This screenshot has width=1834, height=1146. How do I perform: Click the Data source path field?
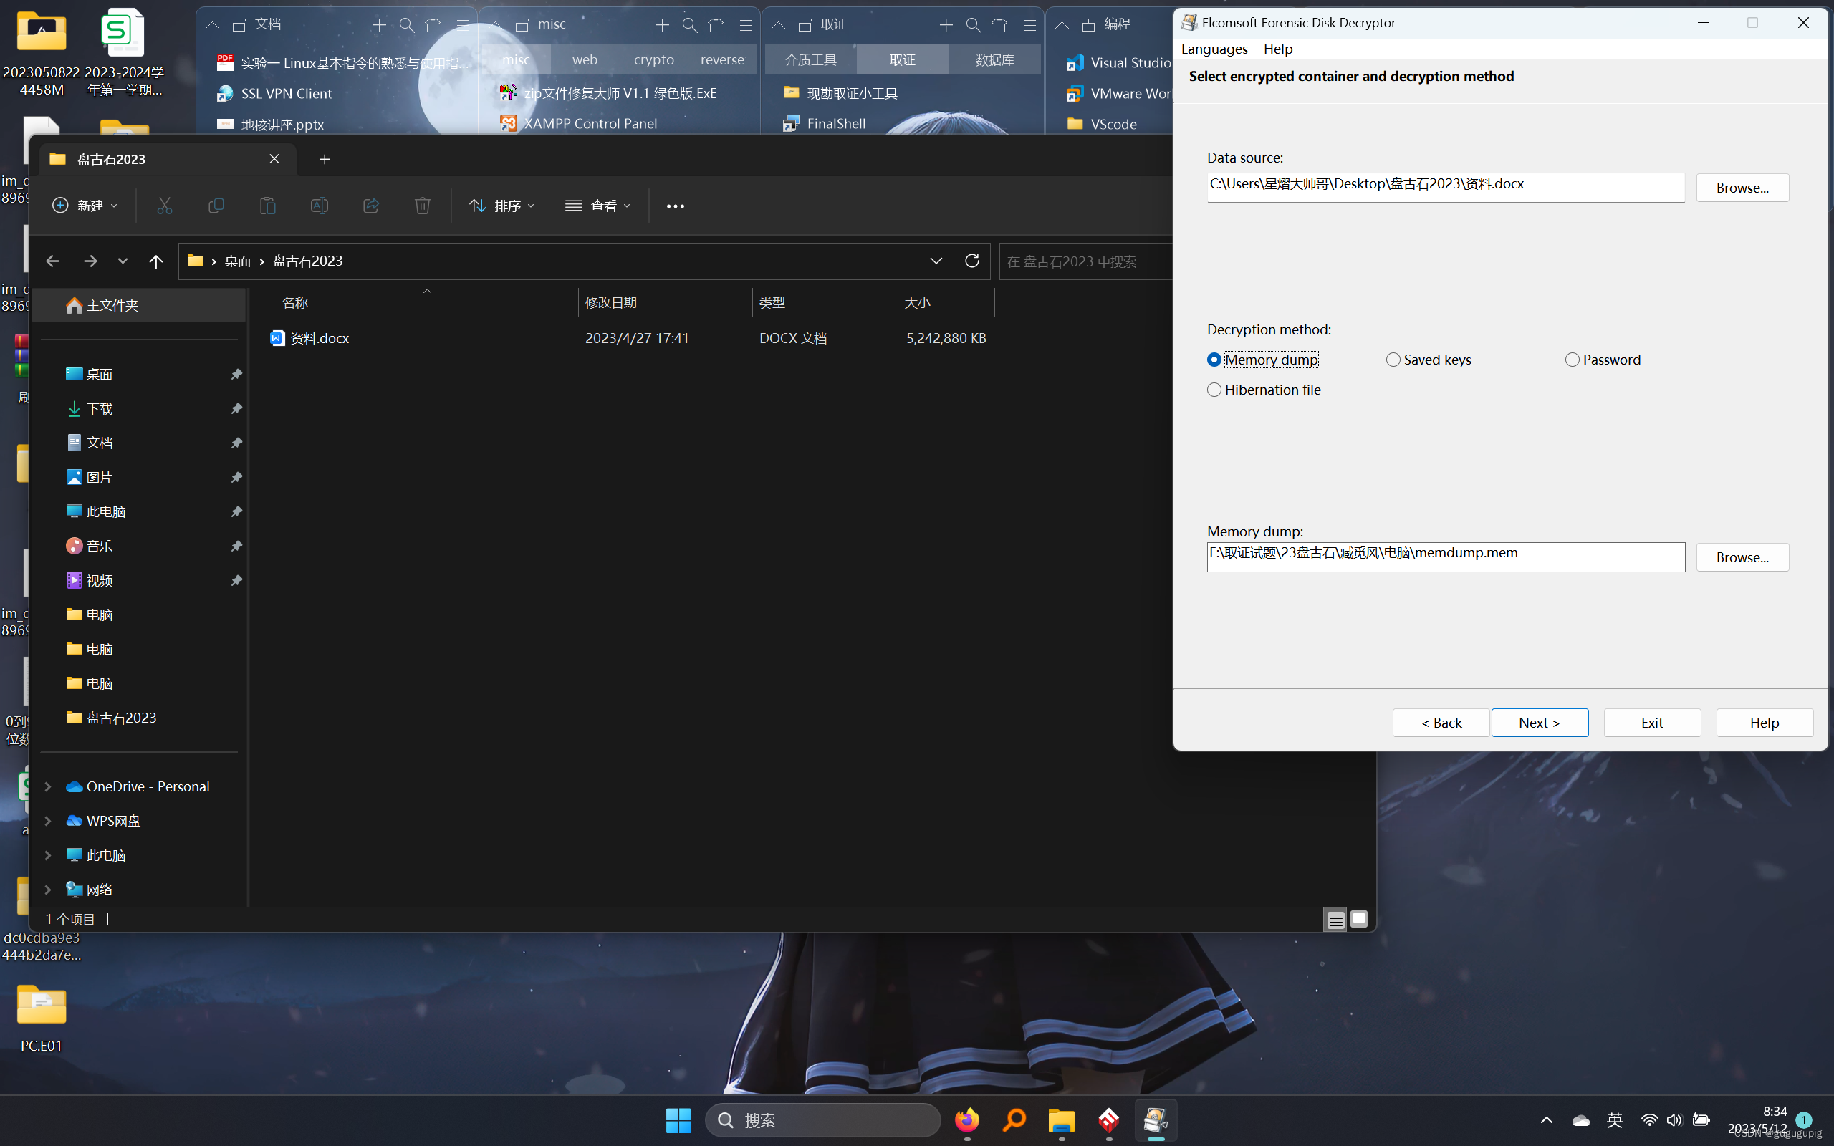tap(1444, 186)
